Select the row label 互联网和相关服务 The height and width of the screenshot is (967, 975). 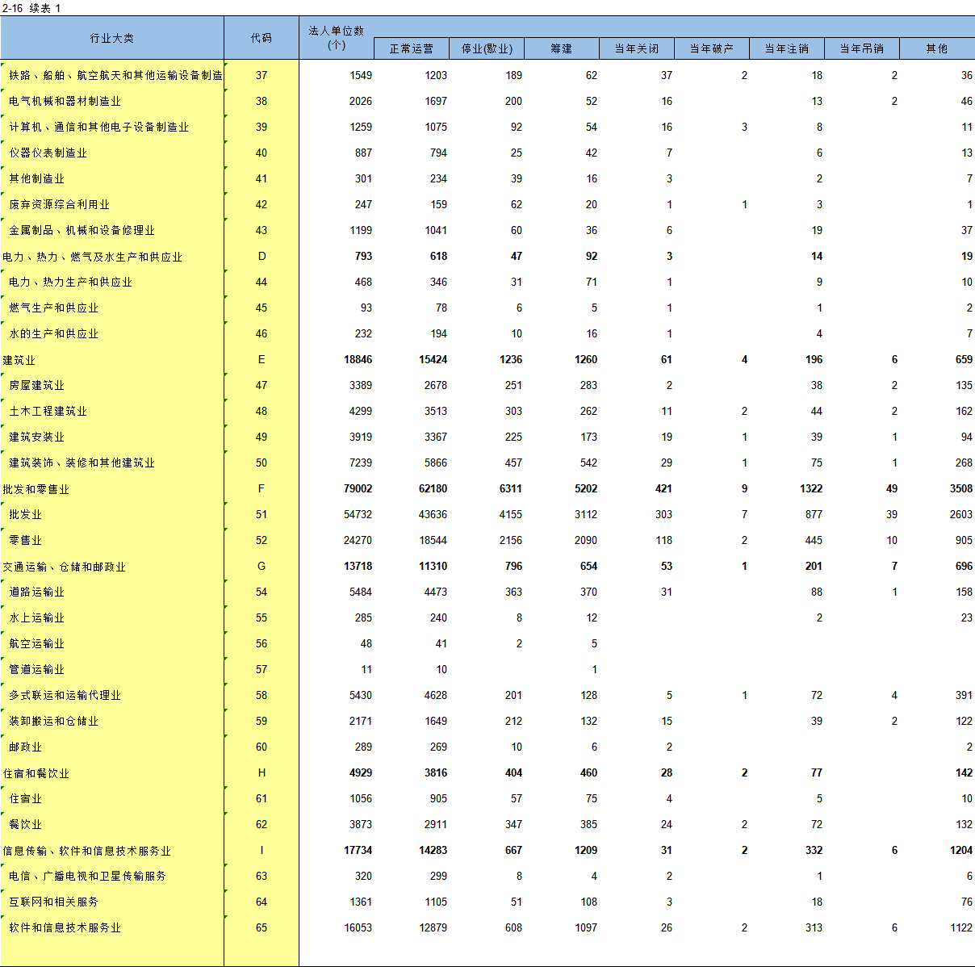pos(53,902)
